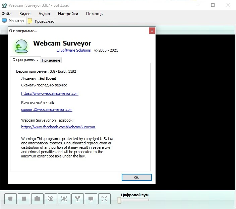Toggle motion detection running-man icon
Image resolution: width=236 pixels, height=209 pixels.
(x=64, y=199)
